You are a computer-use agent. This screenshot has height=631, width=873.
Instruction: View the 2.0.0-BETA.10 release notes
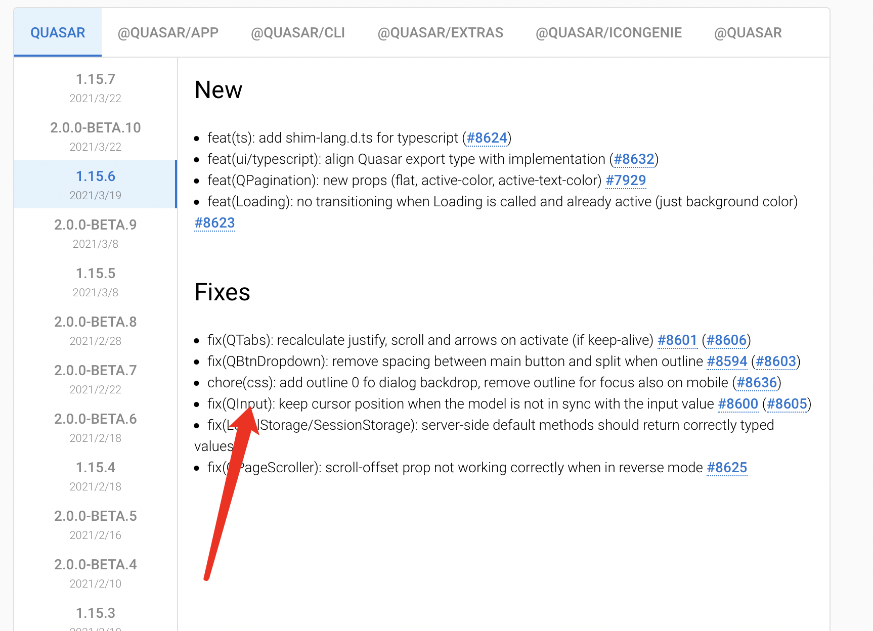tap(95, 128)
